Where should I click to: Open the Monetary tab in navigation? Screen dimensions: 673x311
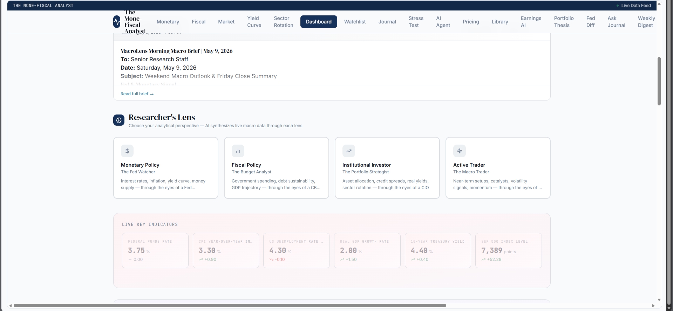[x=168, y=22]
